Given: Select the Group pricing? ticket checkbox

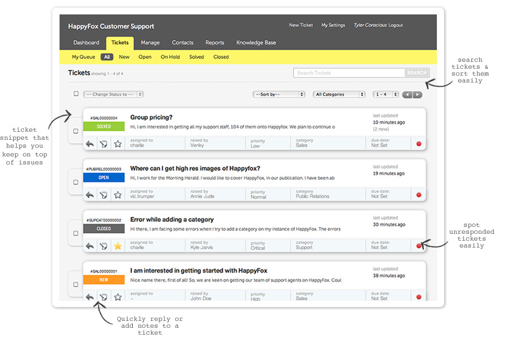Looking at the screenshot, I should [76, 131].
